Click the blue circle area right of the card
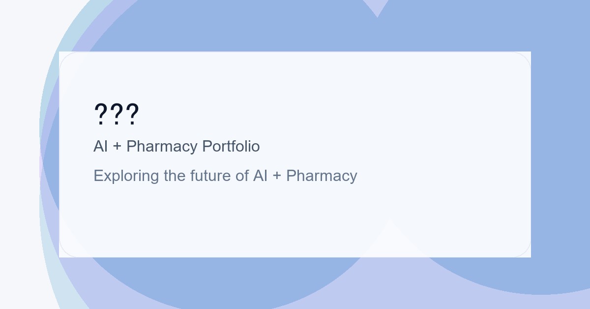The width and height of the screenshot is (590, 309). click(560, 147)
